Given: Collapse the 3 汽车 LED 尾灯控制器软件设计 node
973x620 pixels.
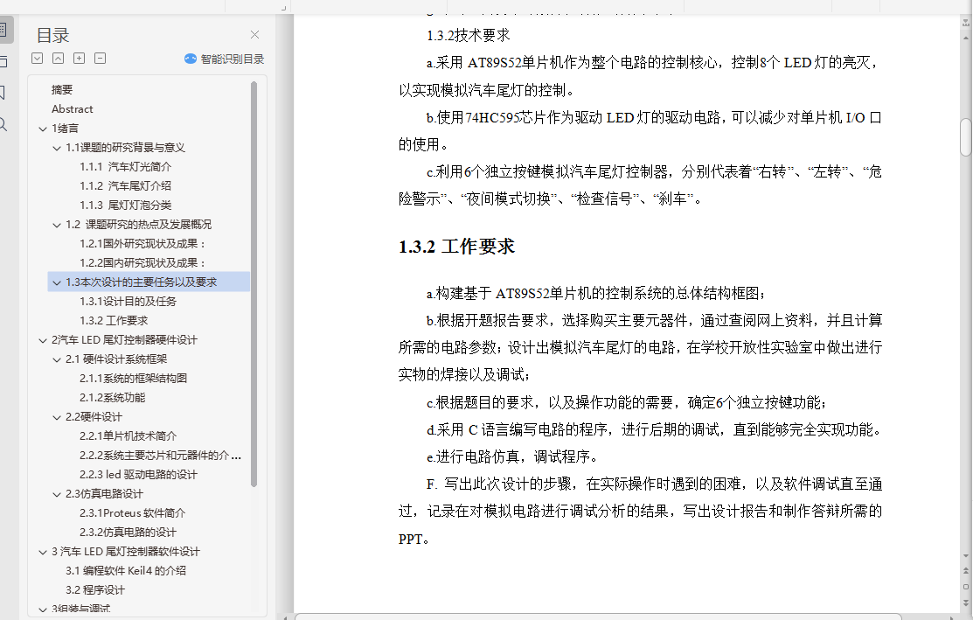Looking at the screenshot, I should (x=43, y=552).
